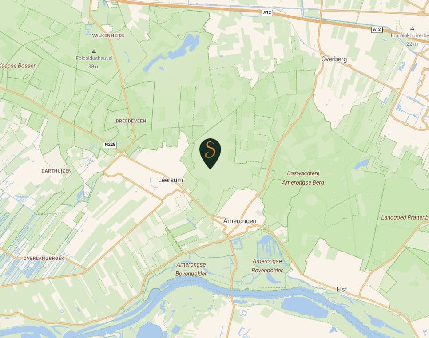The height and width of the screenshot is (338, 429).
Task: Click the Darthuizen area label
Action: pos(57,171)
